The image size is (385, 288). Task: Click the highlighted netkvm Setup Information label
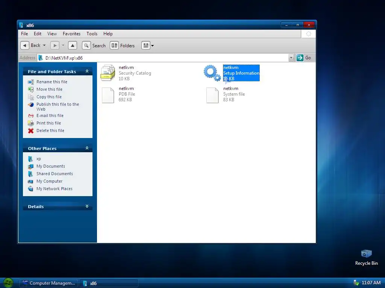(241, 73)
